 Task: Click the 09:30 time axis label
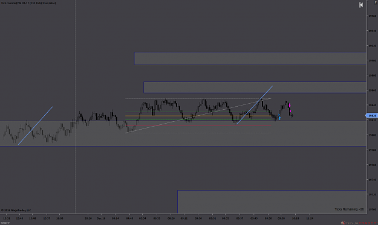point(198,218)
